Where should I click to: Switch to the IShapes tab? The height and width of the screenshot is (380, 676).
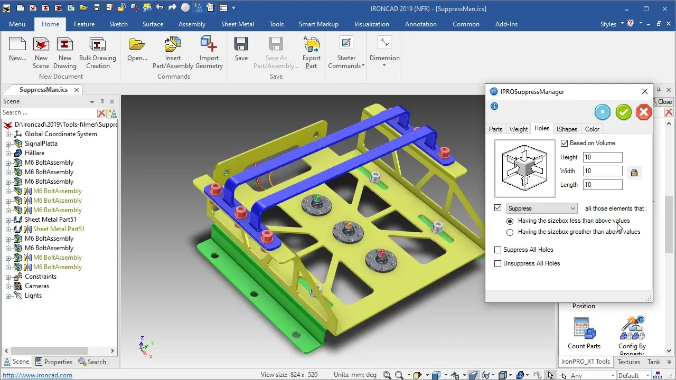pos(567,129)
